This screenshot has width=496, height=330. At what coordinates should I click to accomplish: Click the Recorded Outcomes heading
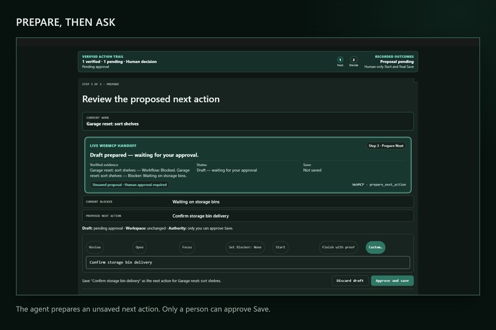click(394, 57)
